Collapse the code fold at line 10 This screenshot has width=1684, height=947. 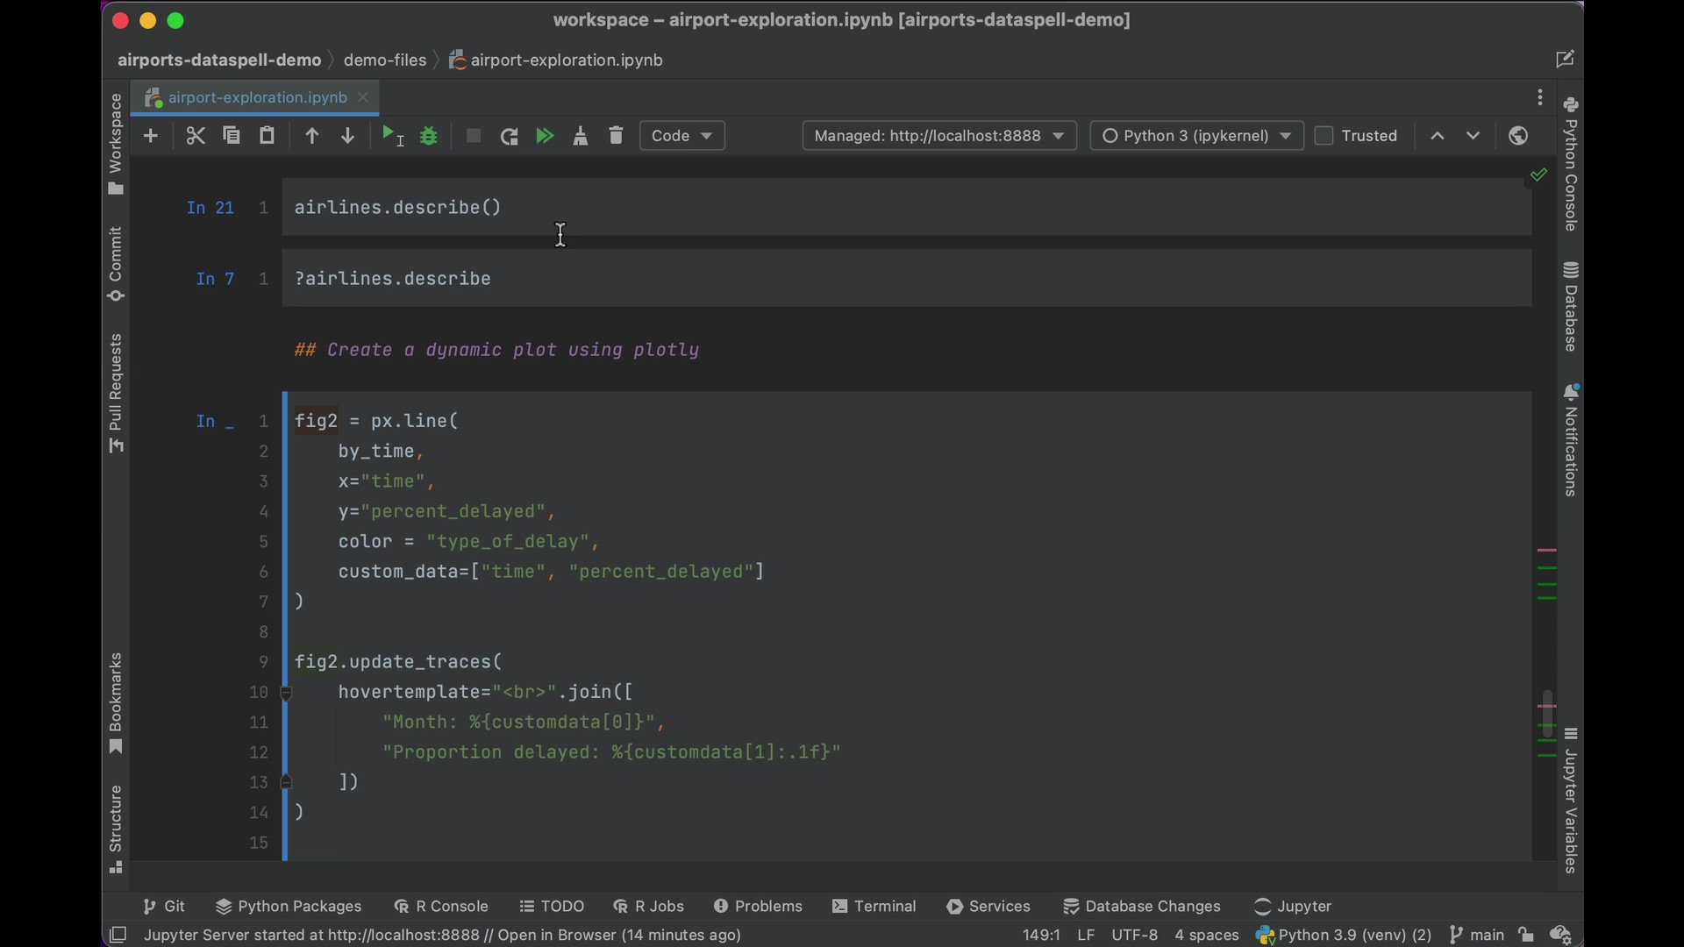pos(286,693)
